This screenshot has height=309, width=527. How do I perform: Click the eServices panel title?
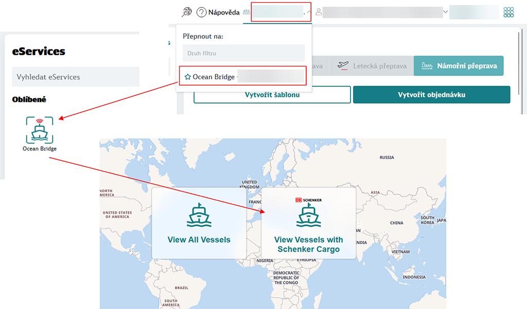click(39, 51)
